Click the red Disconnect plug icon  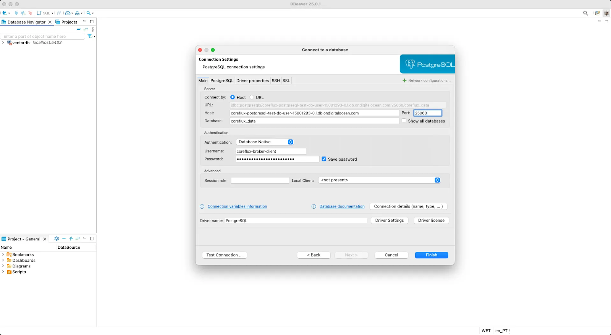30,13
